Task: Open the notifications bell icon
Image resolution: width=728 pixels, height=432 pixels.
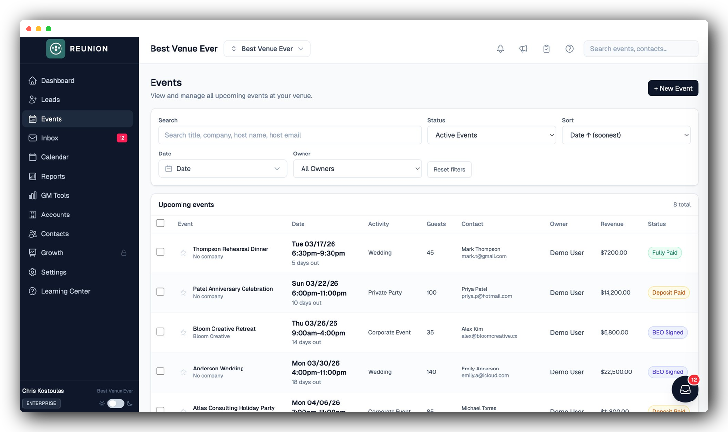Action: pyautogui.click(x=500, y=48)
